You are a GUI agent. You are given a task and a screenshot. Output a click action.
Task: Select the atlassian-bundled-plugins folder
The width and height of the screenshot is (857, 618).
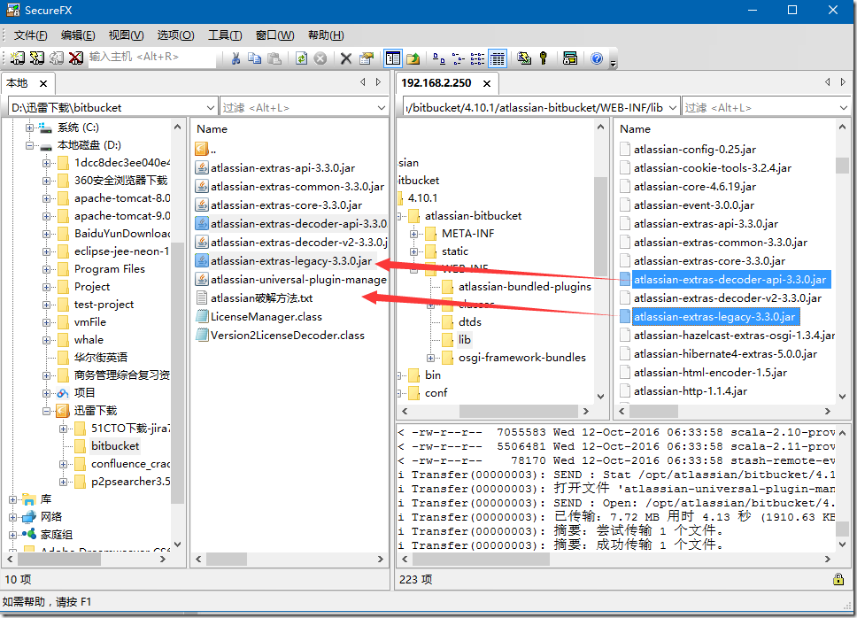525,287
